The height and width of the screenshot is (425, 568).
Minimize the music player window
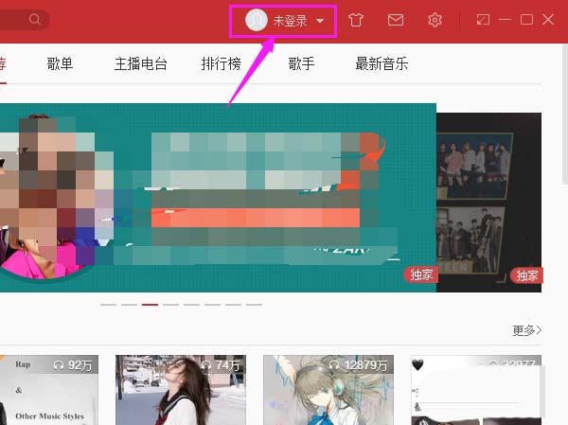point(505,20)
